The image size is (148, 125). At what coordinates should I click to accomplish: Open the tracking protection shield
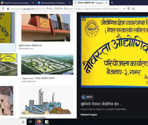[3, 9]
